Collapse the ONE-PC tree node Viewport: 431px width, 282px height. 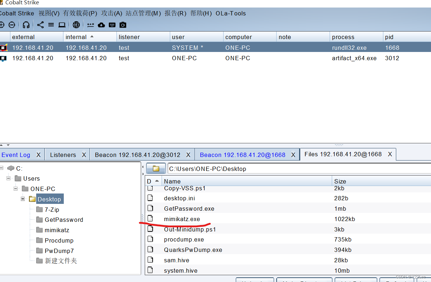[16, 188]
